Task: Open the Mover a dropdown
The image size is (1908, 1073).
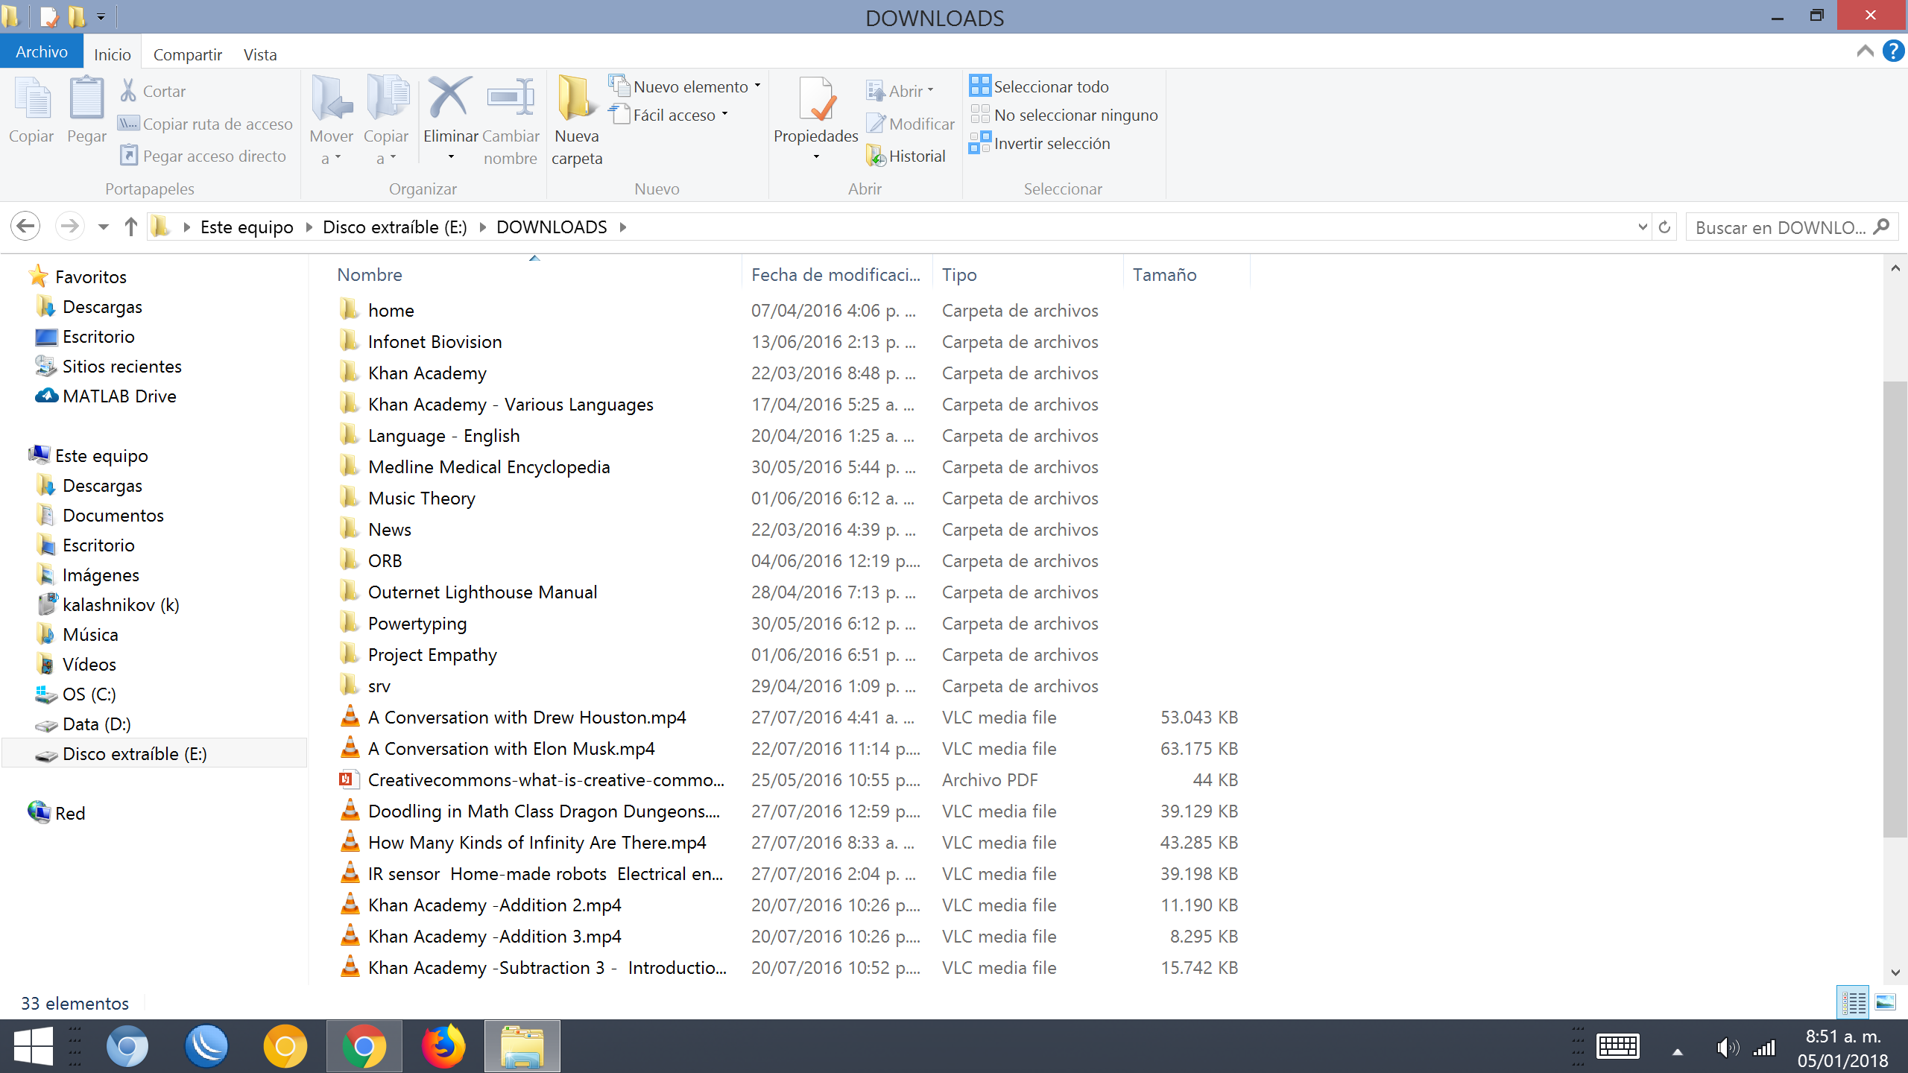Action: [331, 119]
